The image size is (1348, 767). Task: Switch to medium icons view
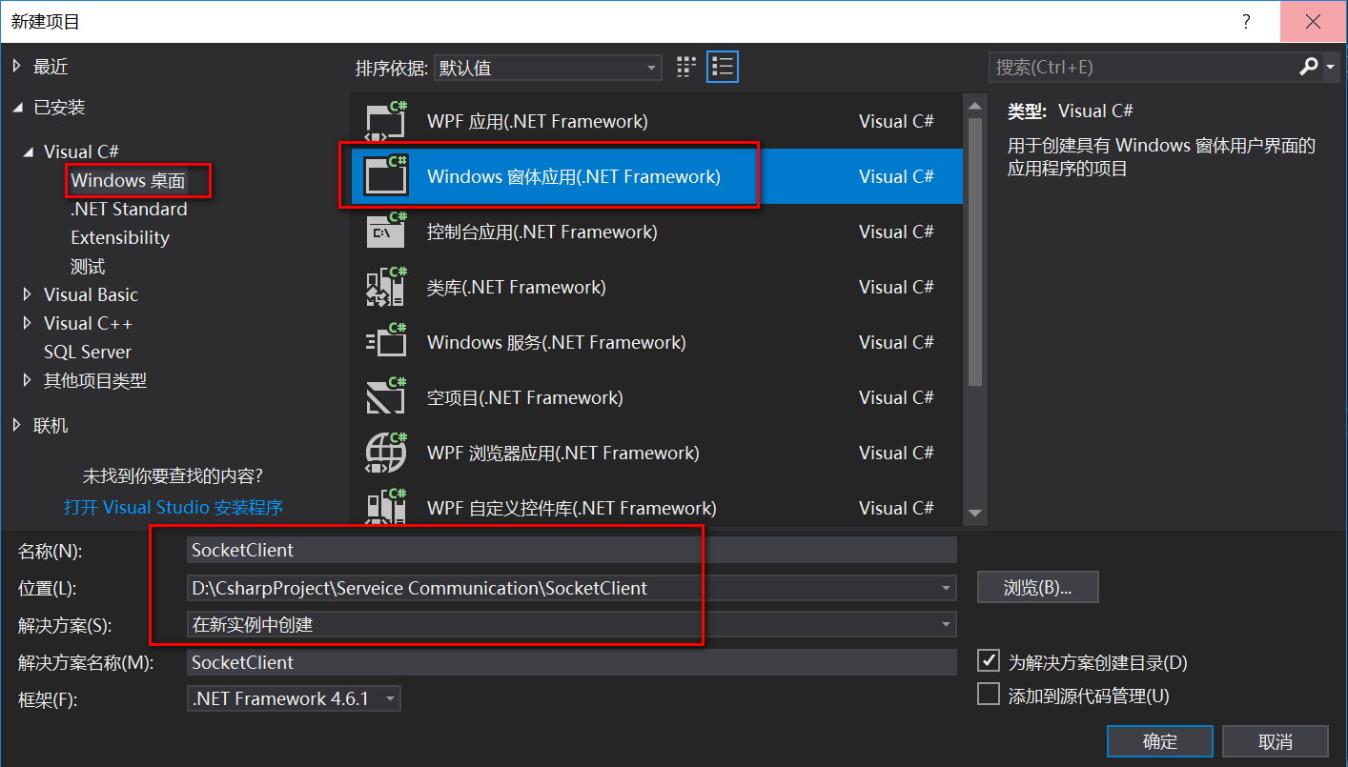pyautogui.click(x=686, y=67)
